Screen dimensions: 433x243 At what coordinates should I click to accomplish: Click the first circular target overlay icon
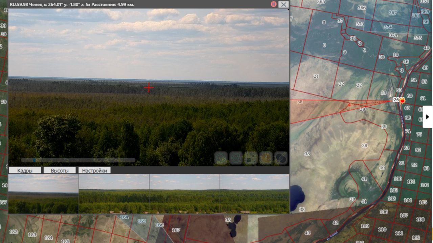(221, 158)
